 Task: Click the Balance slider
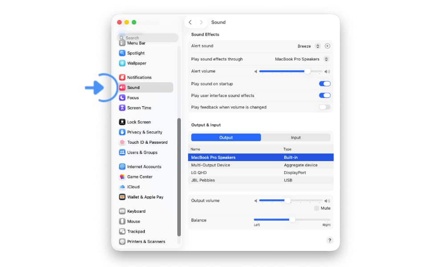292,219
